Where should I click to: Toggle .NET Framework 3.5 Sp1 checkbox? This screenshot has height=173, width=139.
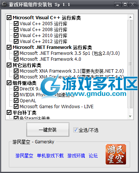tap(16, 53)
